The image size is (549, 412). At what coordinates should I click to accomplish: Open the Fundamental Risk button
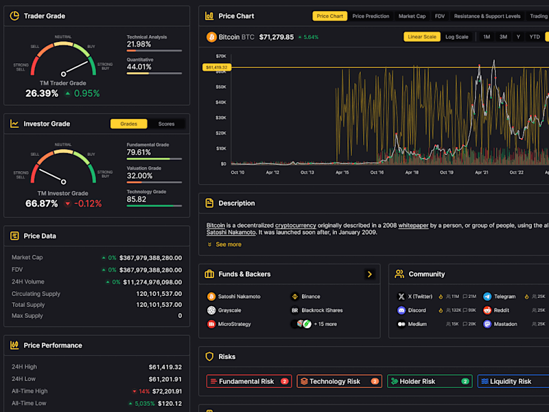(249, 381)
